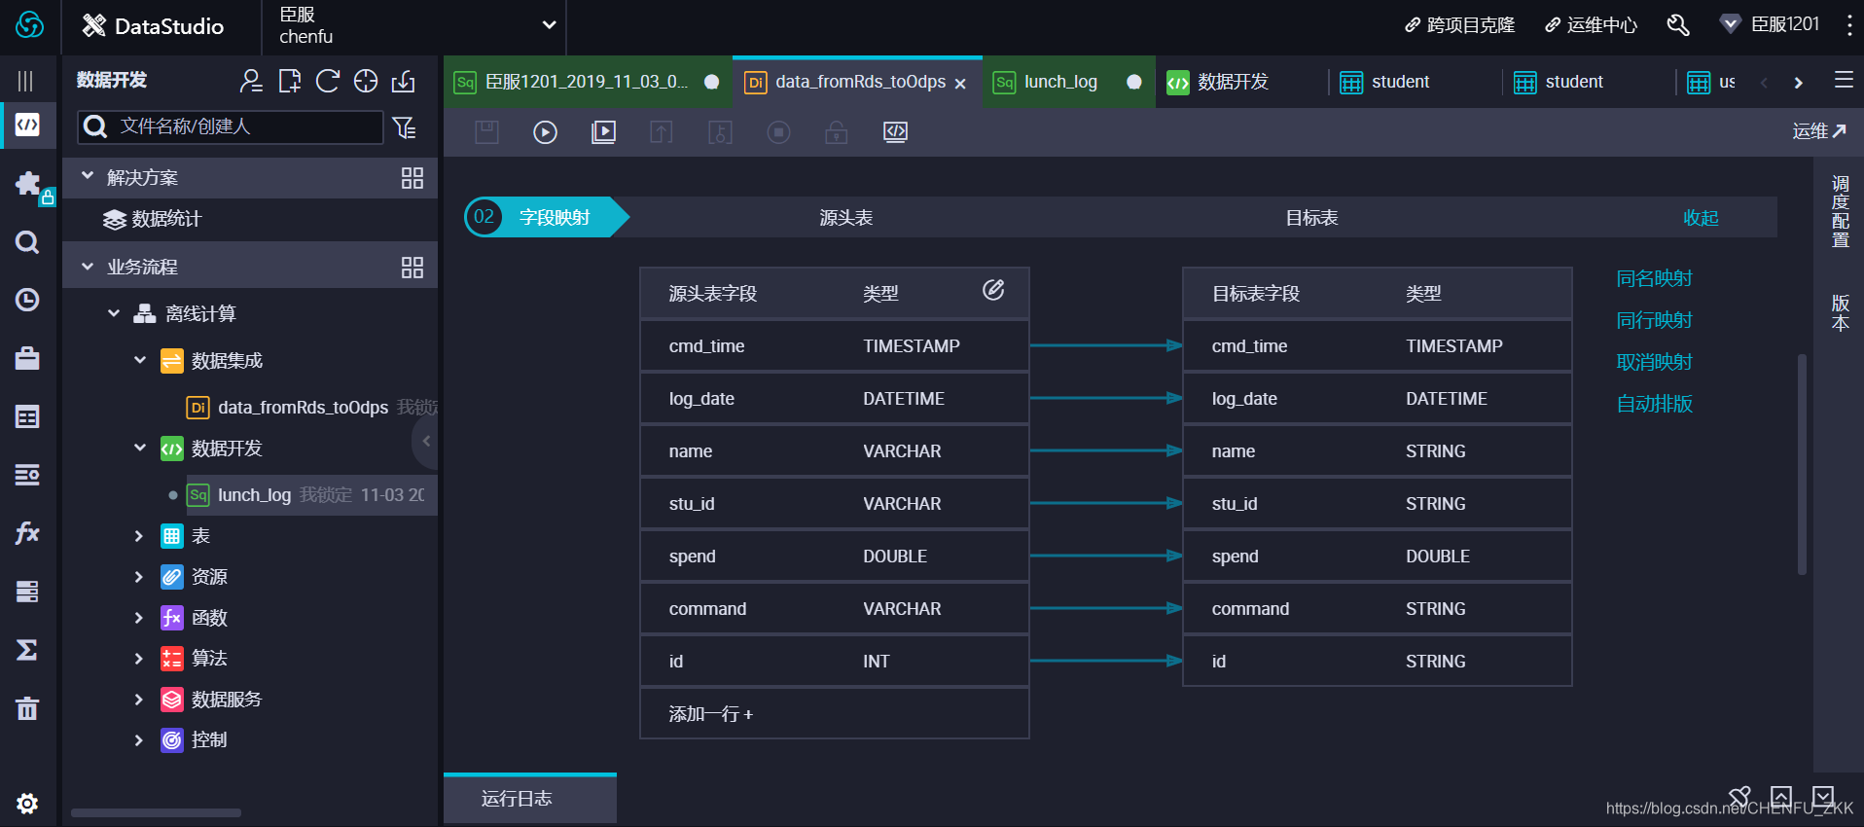Open 运维 link in toolbar

click(x=1819, y=131)
